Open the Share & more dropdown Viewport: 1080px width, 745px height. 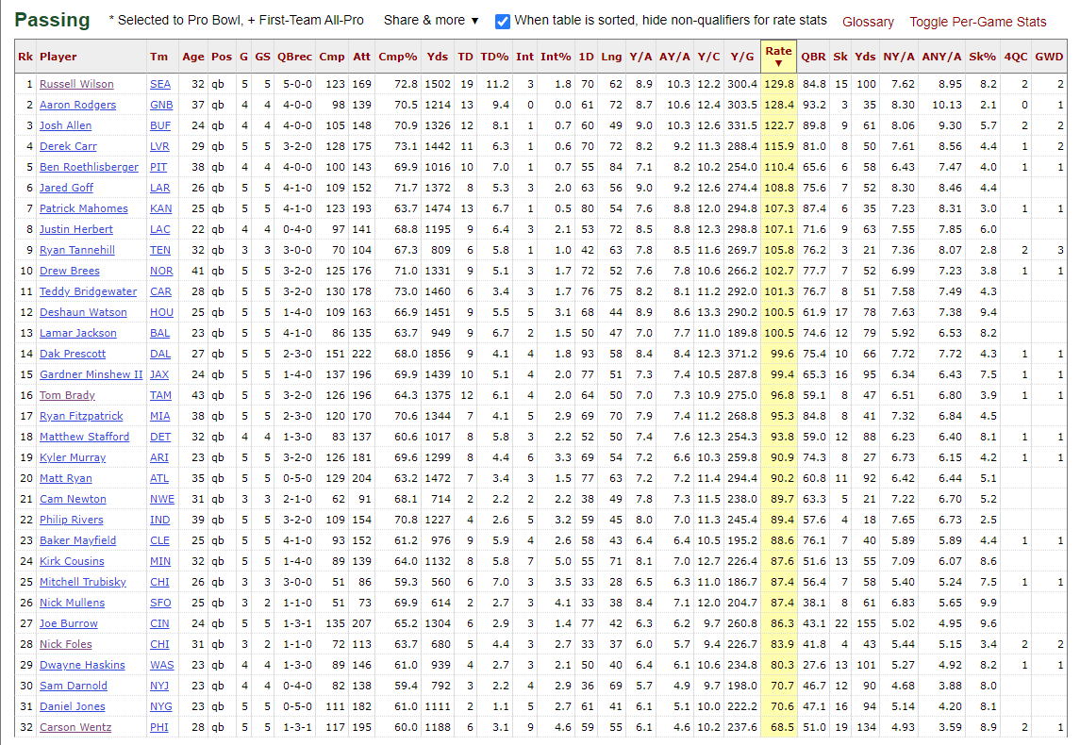431,21
